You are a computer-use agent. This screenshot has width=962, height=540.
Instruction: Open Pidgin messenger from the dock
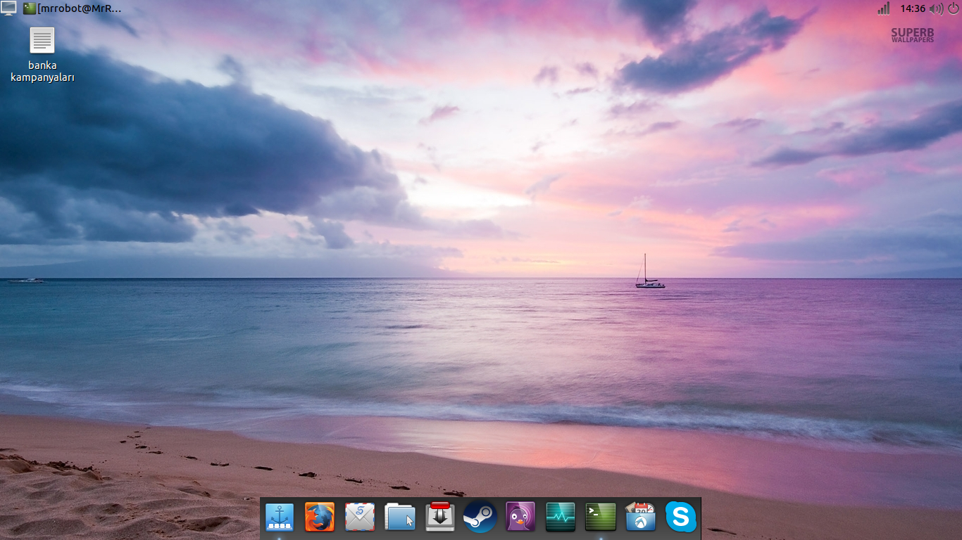(520, 517)
